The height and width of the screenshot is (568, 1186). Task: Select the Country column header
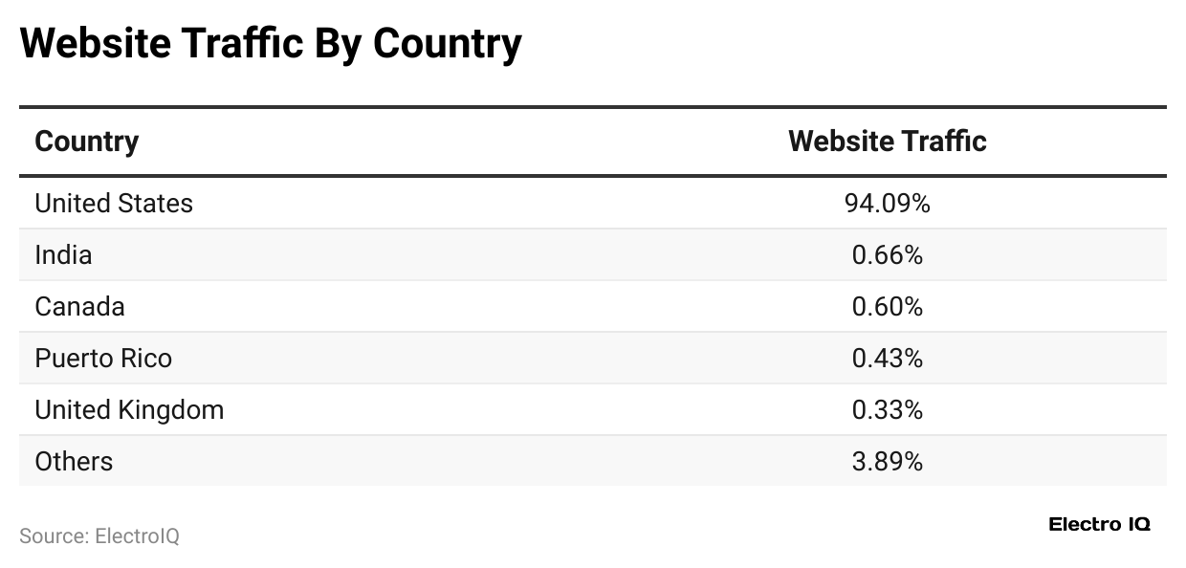pos(87,142)
